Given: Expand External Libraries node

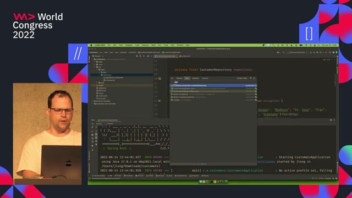Looking at the screenshot, I should [92, 101].
